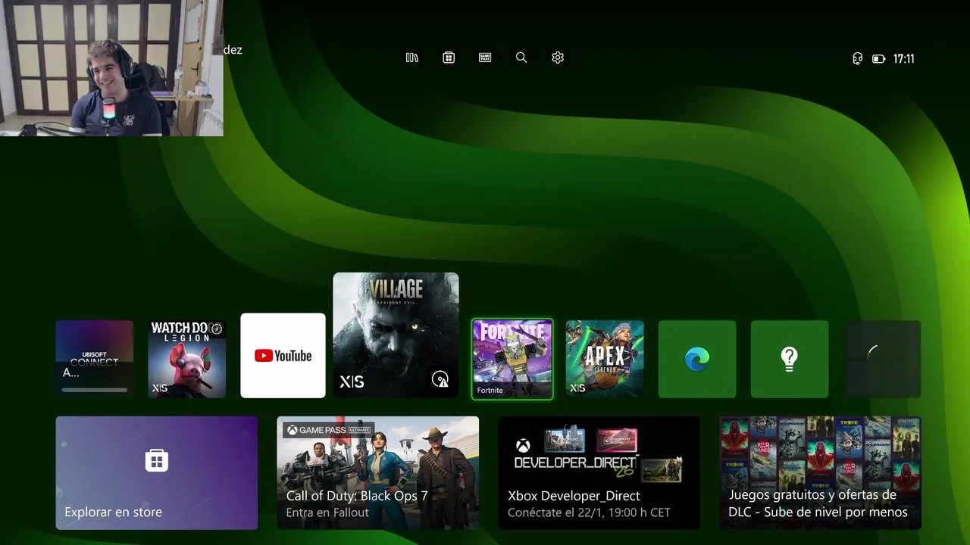970x545 pixels.
Task: Click the Xbox logo on Developer_Direct card
Action: [523, 446]
